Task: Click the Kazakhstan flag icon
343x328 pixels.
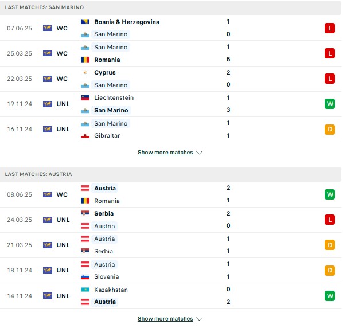Action: (x=85, y=290)
